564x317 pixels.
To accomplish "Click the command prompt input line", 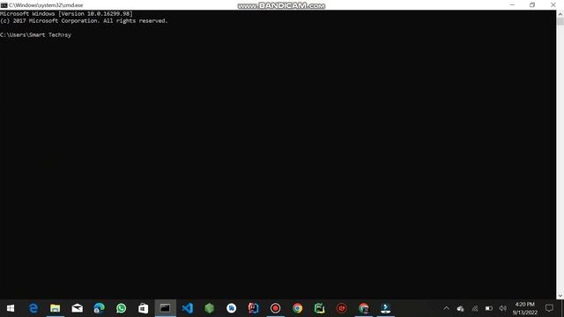I will tap(35, 35).
